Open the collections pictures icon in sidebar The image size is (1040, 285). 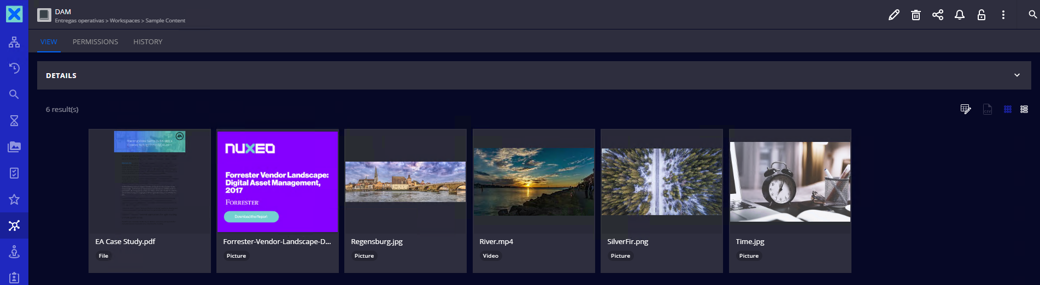(14, 147)
